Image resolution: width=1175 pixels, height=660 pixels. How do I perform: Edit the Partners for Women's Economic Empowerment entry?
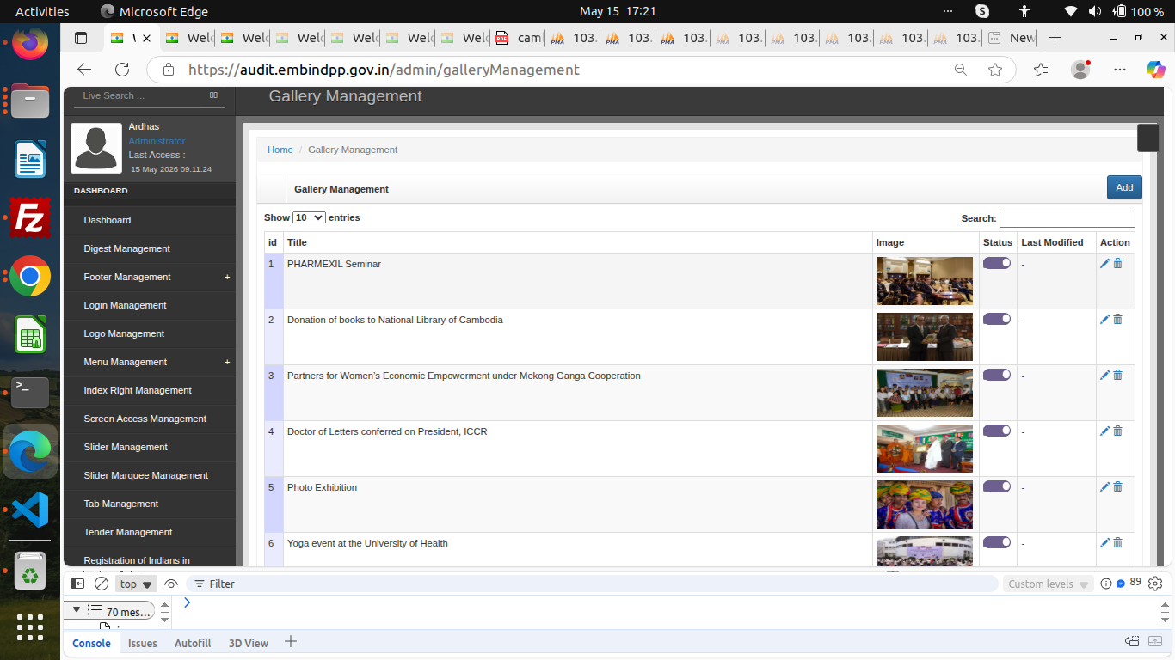pos(1104,376)
